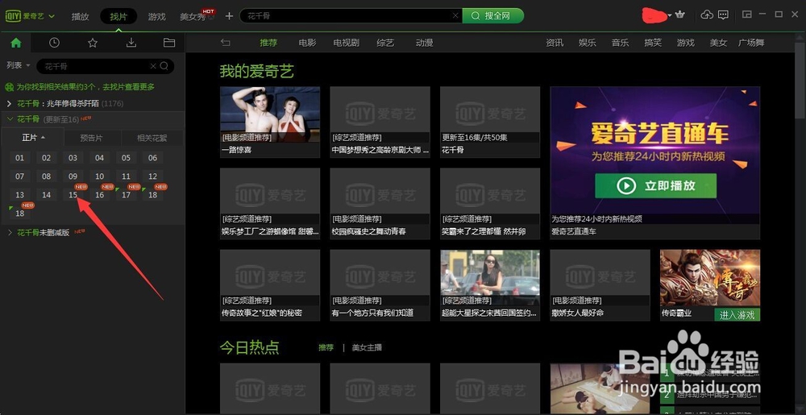This screenshot has height=415, width=806.
Task: Open the downloads panel icon
Action: pyautogui.click(x=131, y=44)
